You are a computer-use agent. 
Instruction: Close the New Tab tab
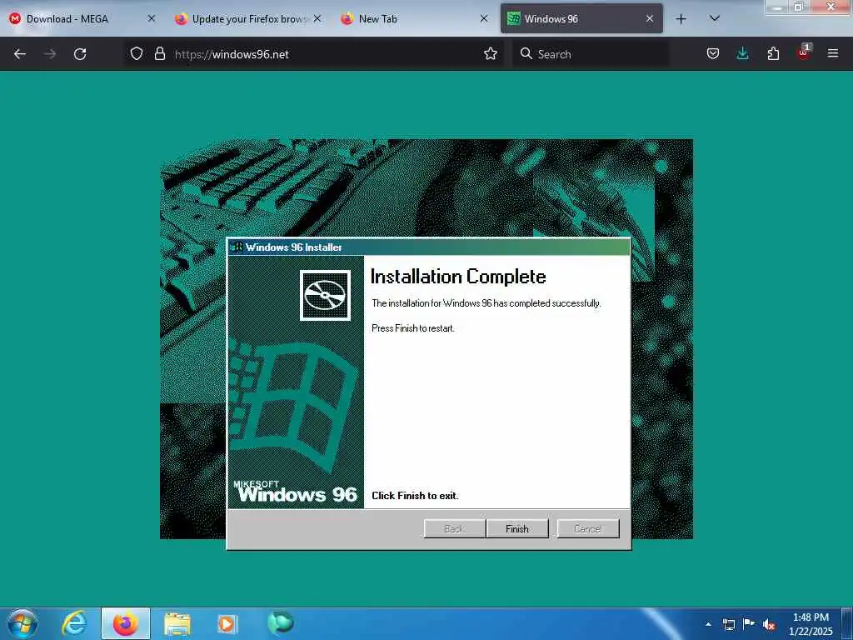point(484,18)
